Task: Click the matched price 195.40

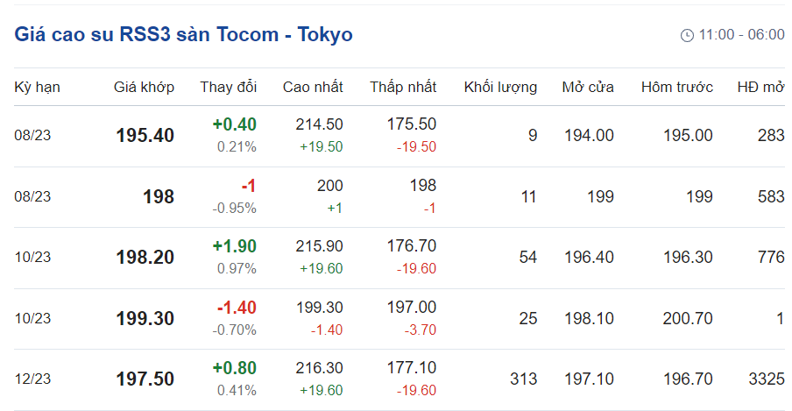Action: tap(145, 136)
